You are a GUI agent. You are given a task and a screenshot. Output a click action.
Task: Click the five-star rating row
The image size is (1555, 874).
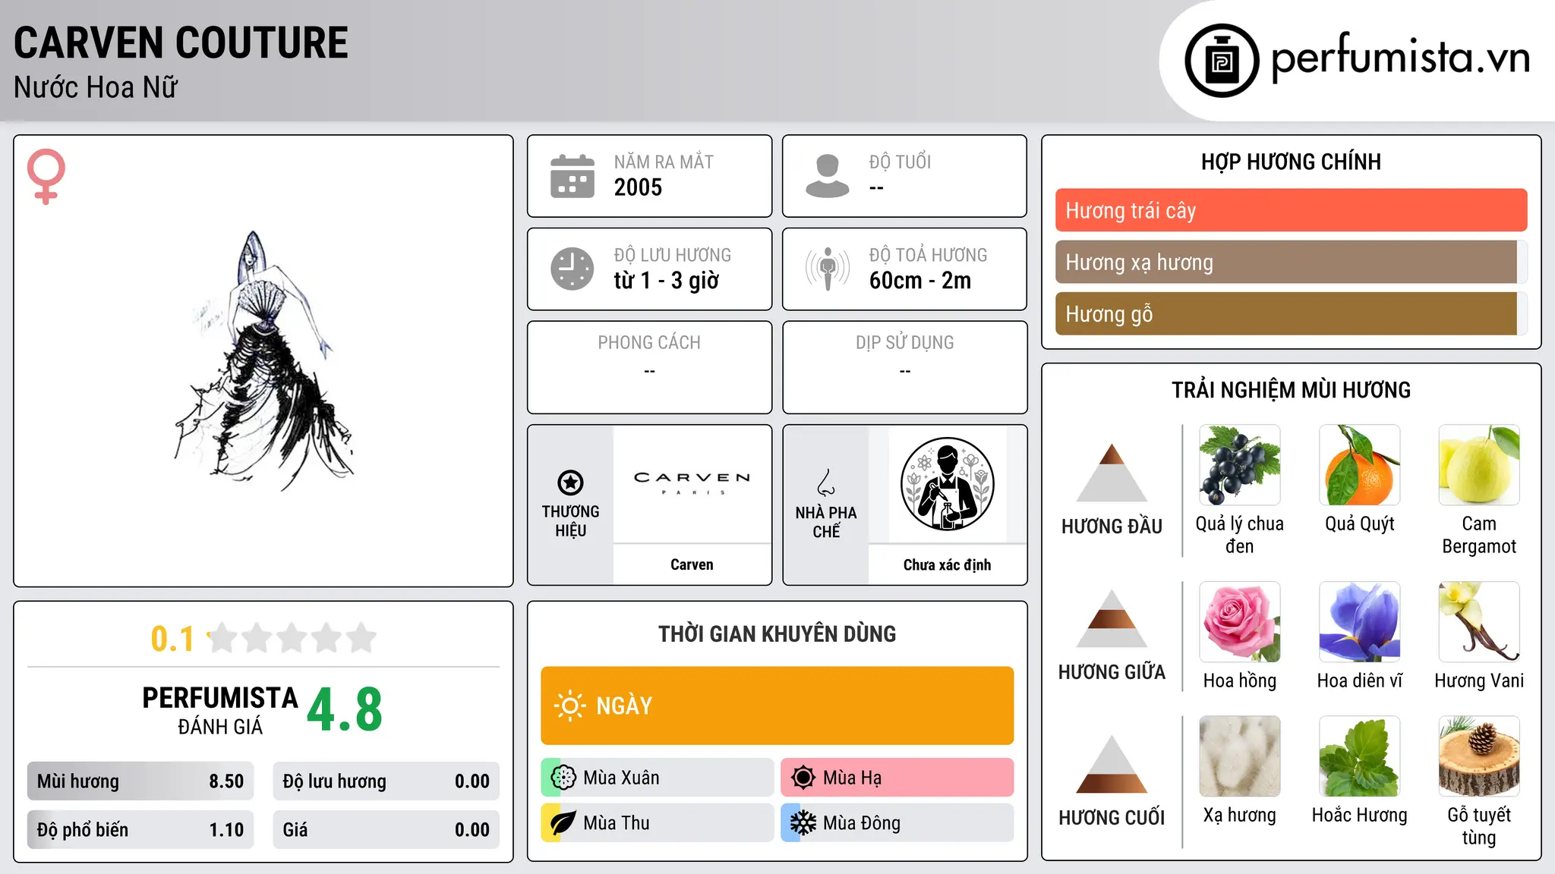click(292, 638)
